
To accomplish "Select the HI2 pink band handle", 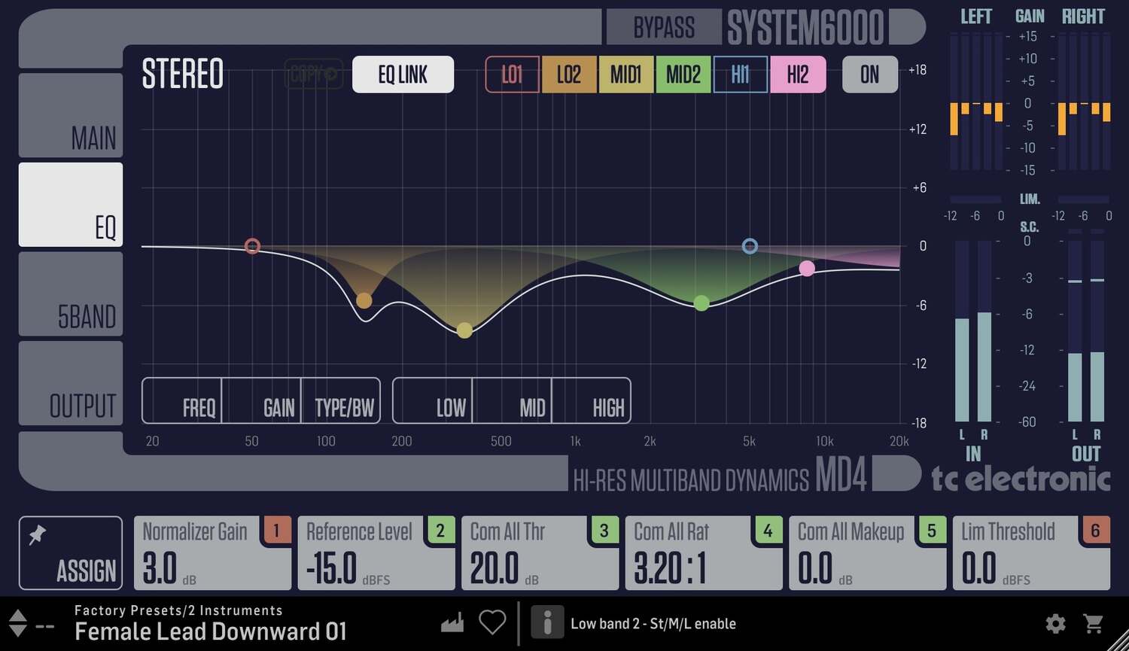I will pyautogui.click(x=807, y=269).
